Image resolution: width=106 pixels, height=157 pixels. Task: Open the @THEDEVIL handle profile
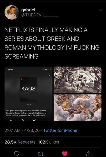point(39,15)
